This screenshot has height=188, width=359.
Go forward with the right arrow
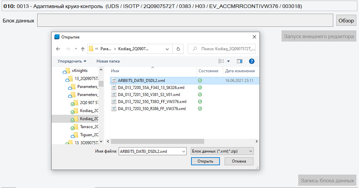[x=68, y=49]
